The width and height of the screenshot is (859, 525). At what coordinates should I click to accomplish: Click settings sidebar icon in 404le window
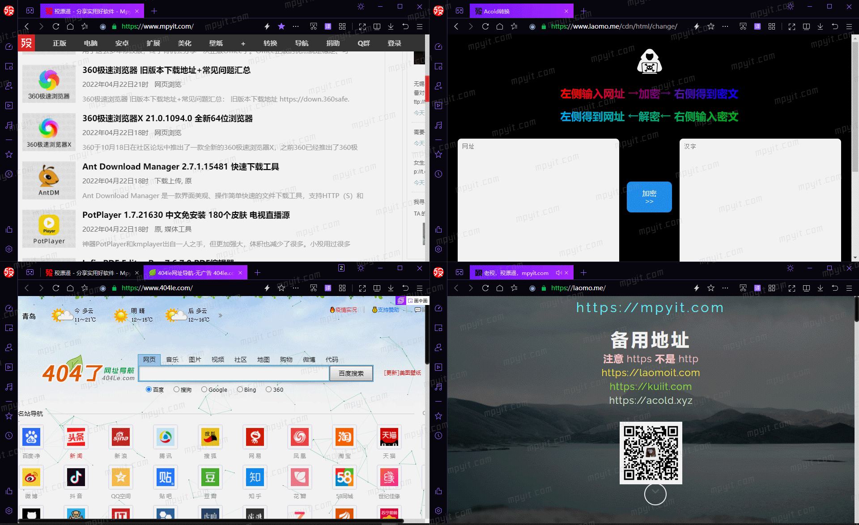point(9,511)
